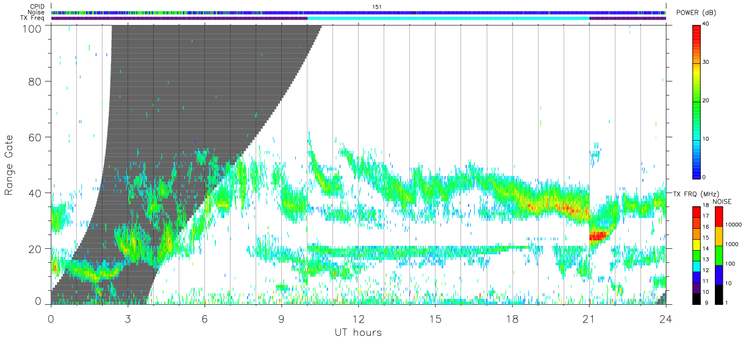Pick the red top NOISE legend swatch
Image resolution: width=749 pixels, height=345 pixels.
point(719,217)
